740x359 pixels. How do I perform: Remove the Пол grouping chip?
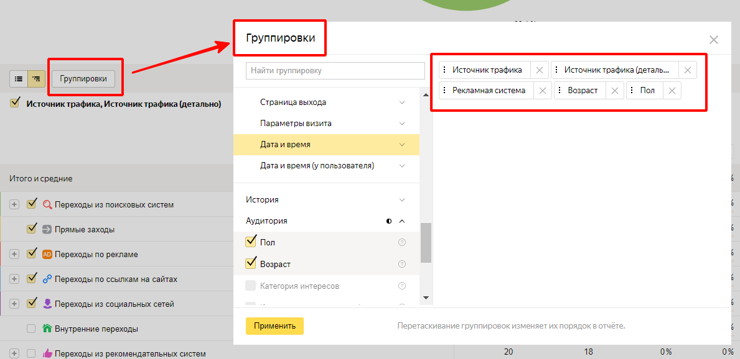tap(672, 91)
